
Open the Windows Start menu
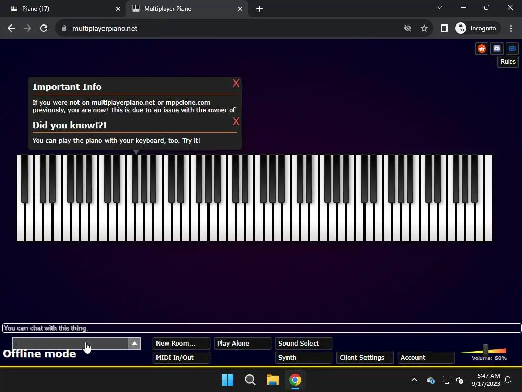click(228, 380)
